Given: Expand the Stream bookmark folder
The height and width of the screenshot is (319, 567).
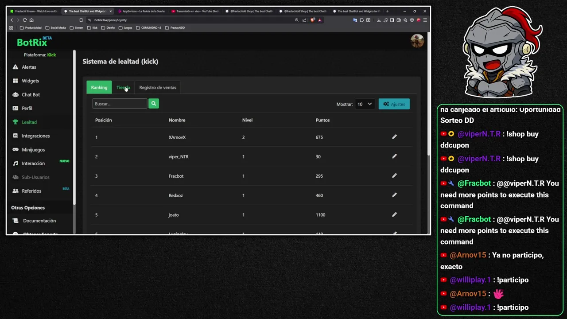Looking at the screenshot, I should pos(76,27).
